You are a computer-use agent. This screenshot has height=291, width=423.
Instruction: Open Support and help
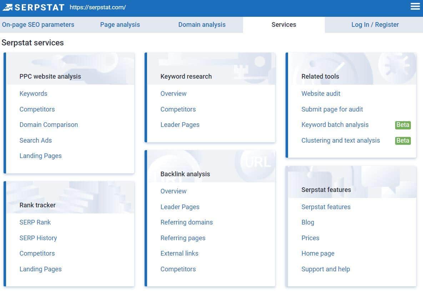tap(326, 269)
